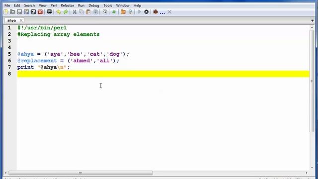Close the file with the red X icon
Viewport: 318px width, 179px height.
click(40, 12)
